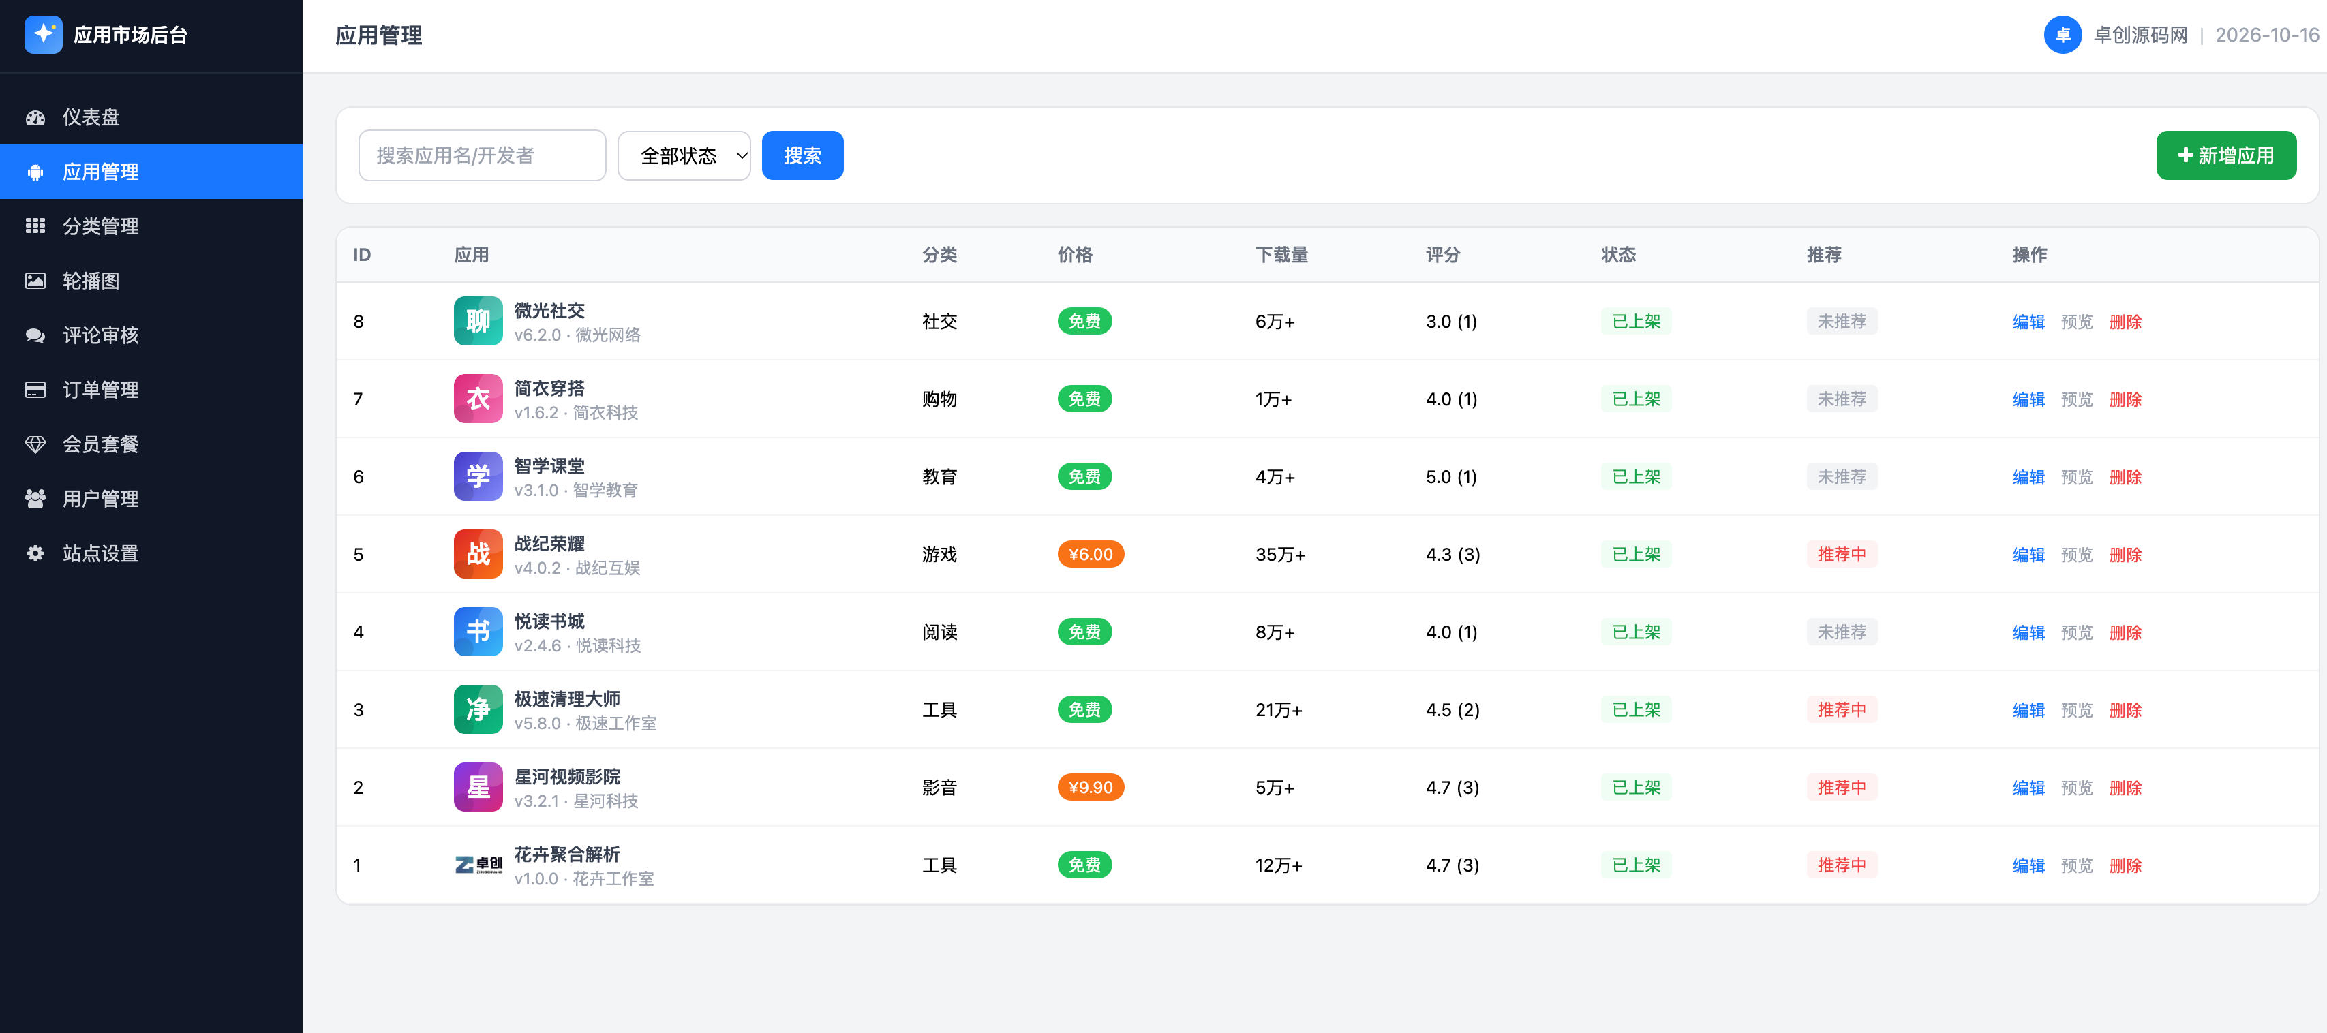This screenshot has width=2327, height=1033.
Task: Click the 站点设置 gear icon
Action: coord(35,553)
